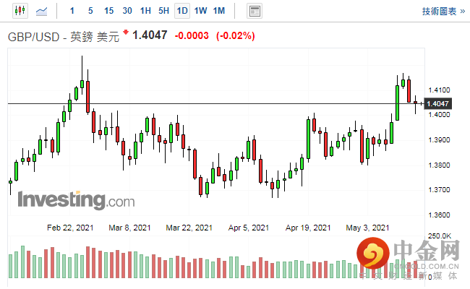Select the 1M timeframe
Screen dimensions: 470x289
tap(219, 11)
